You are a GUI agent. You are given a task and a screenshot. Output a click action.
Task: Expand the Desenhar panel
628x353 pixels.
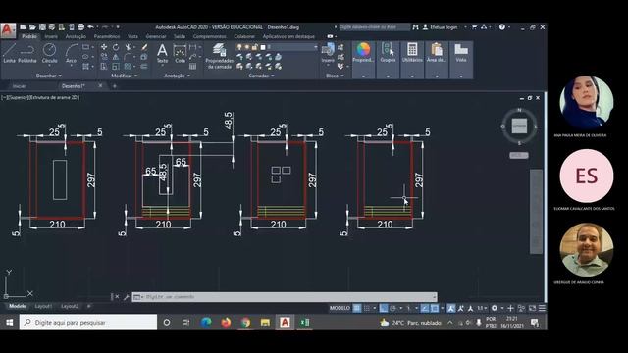[49, 76]
